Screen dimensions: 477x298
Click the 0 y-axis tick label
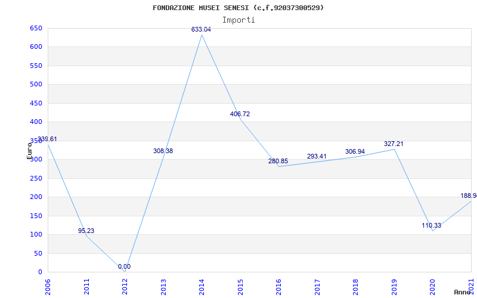point(40,272)
